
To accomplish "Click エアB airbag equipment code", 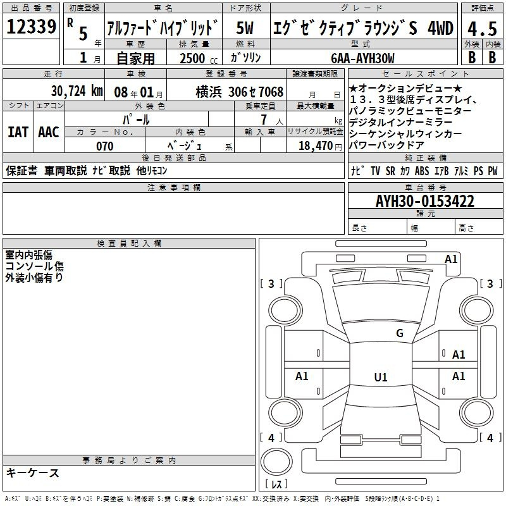I will (x=441, y=171).
